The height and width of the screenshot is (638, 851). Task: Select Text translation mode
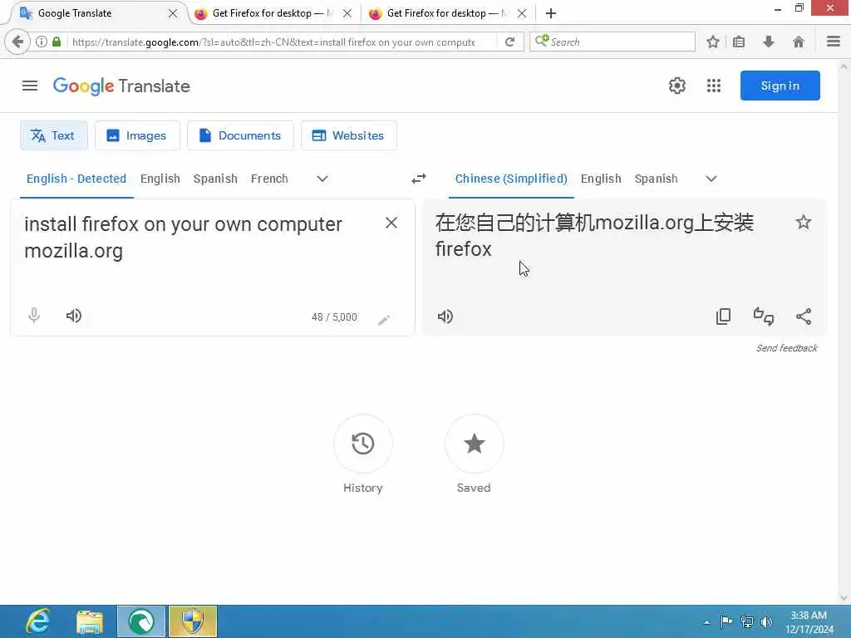click(x=54, y=135)
